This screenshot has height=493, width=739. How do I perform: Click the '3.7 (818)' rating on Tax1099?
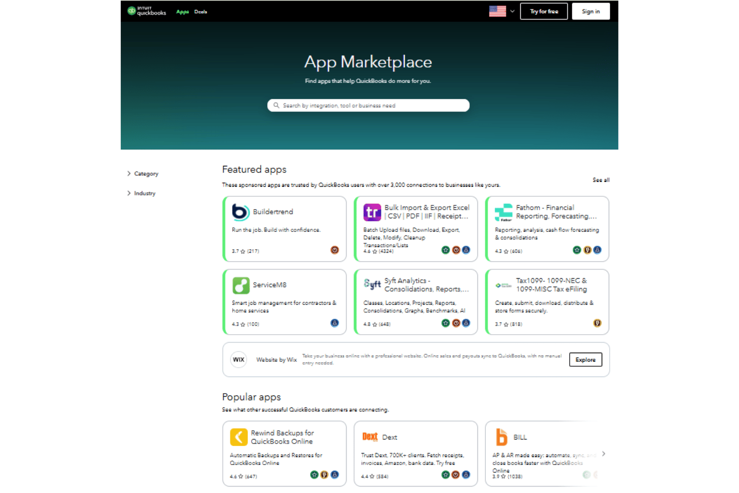508,324
